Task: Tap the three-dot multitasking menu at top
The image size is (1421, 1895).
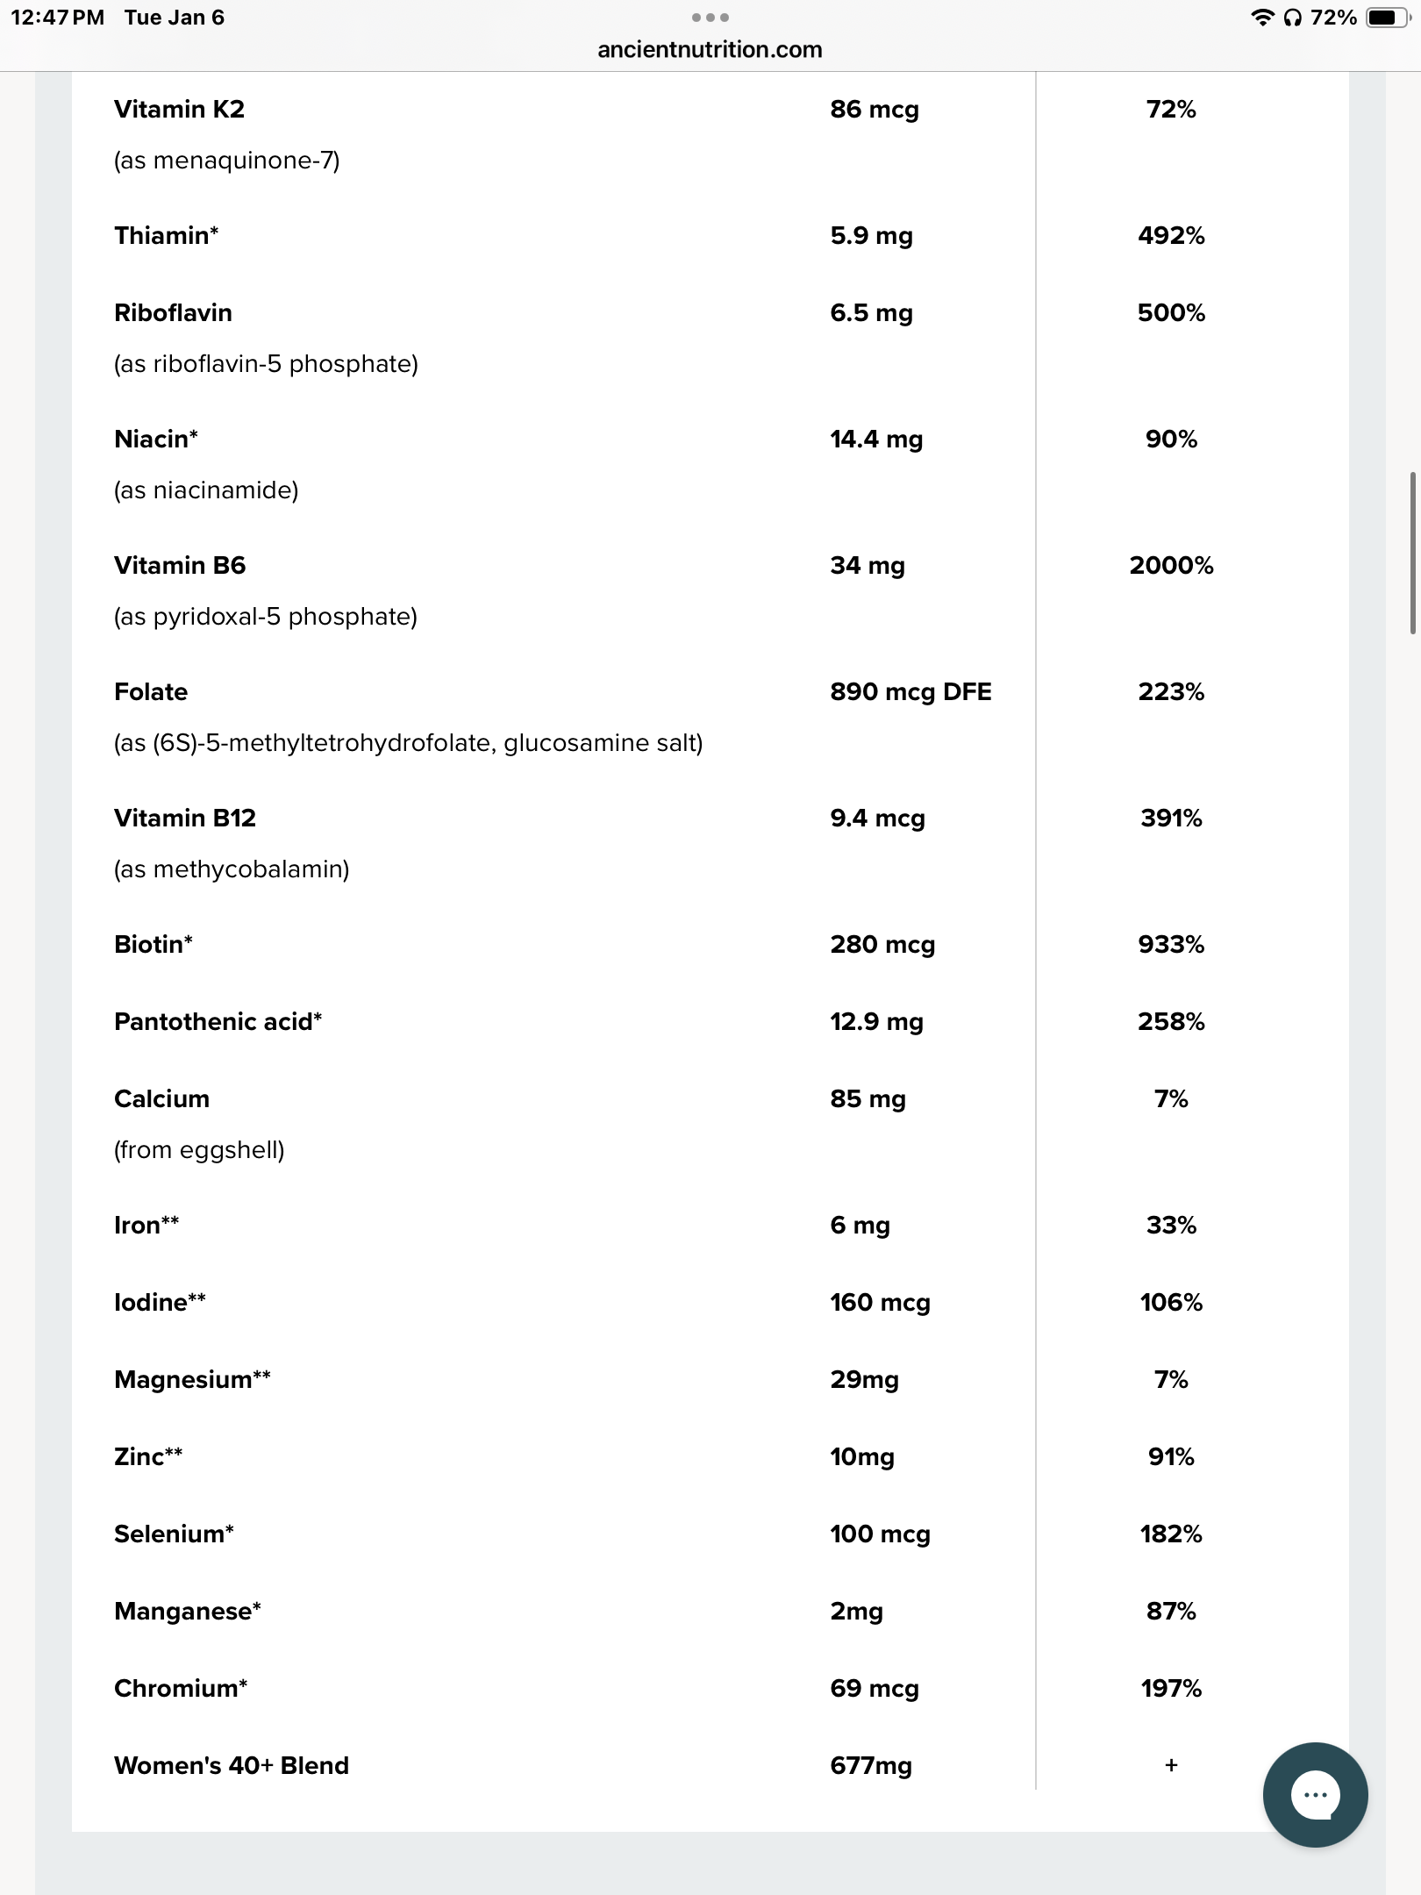Action: (x=710, y=18)
